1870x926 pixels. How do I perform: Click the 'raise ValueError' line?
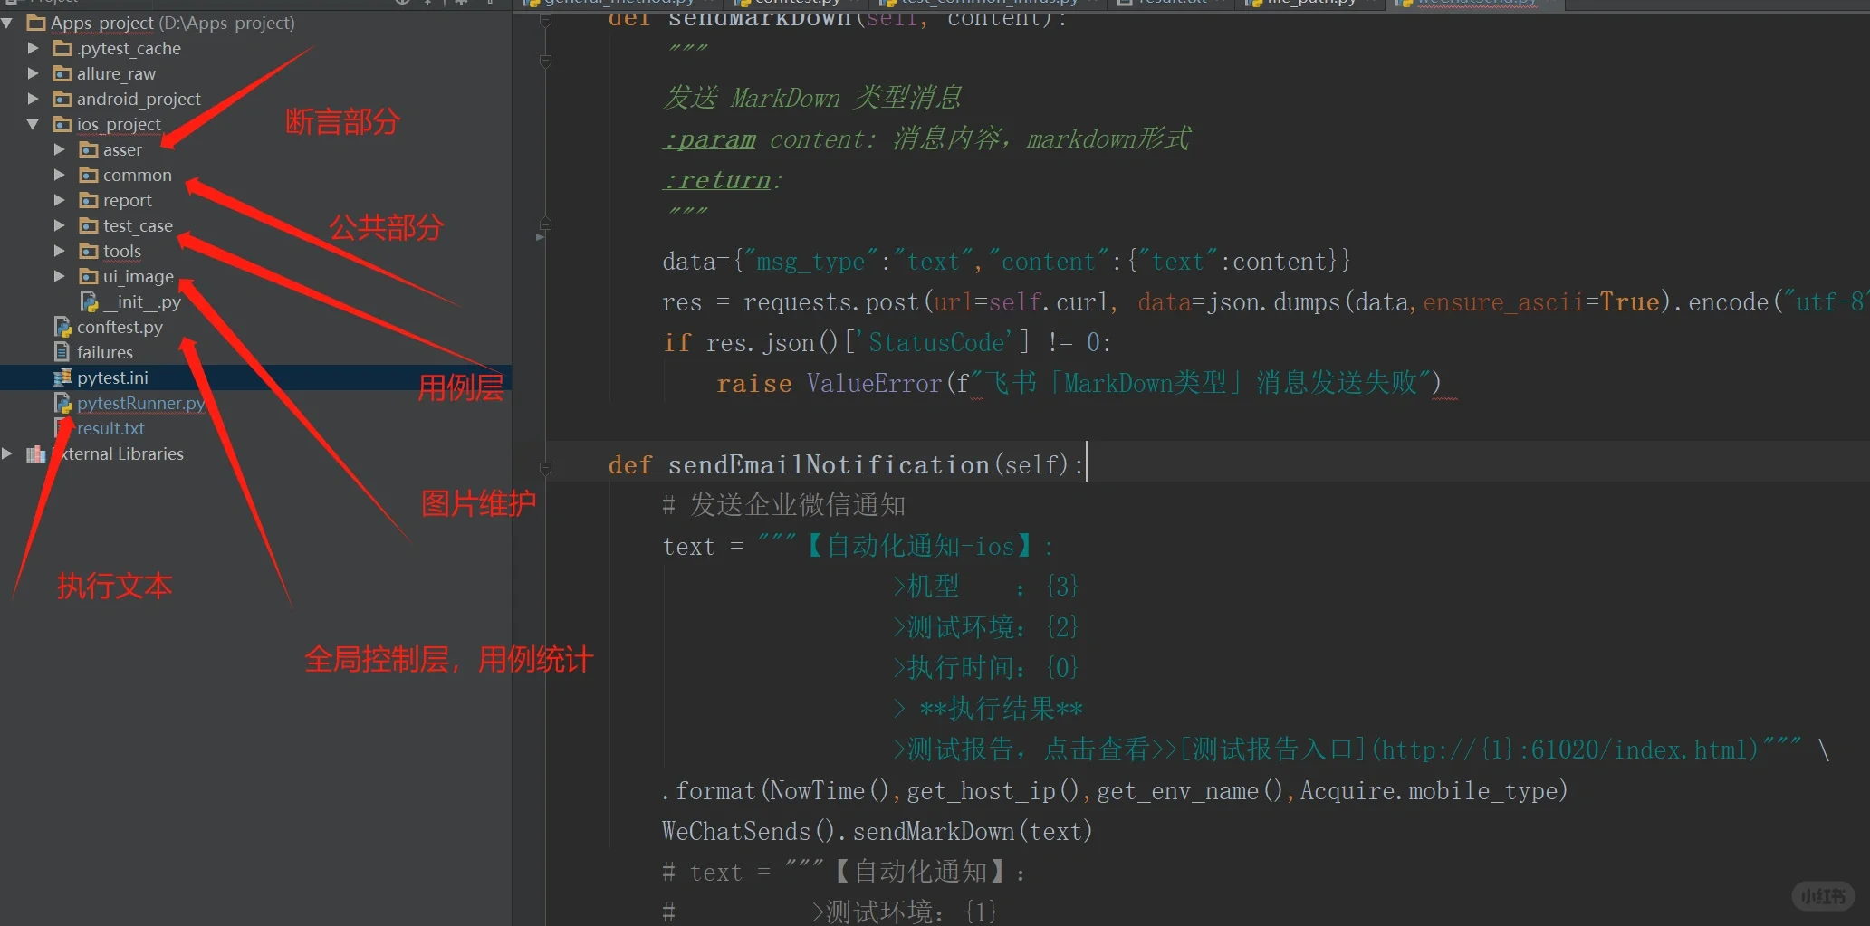[1079, 384]
